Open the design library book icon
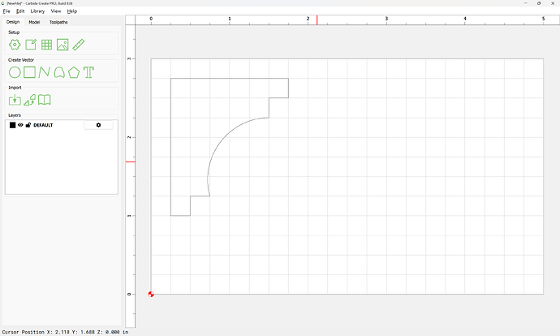Image resolution: width=560 pixels, height=336 pixels. pyautogui.click(x=45, y=100)
